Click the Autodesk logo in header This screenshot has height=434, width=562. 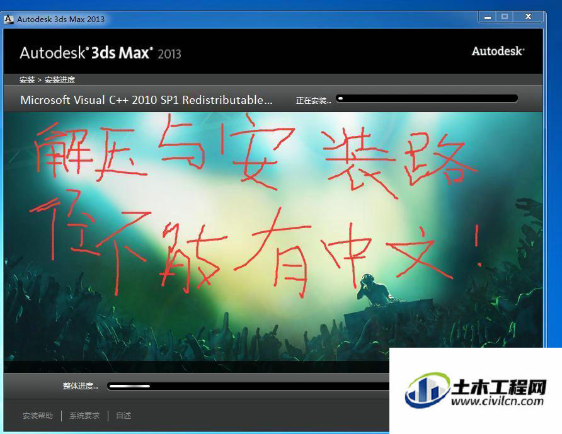point(498,51)
